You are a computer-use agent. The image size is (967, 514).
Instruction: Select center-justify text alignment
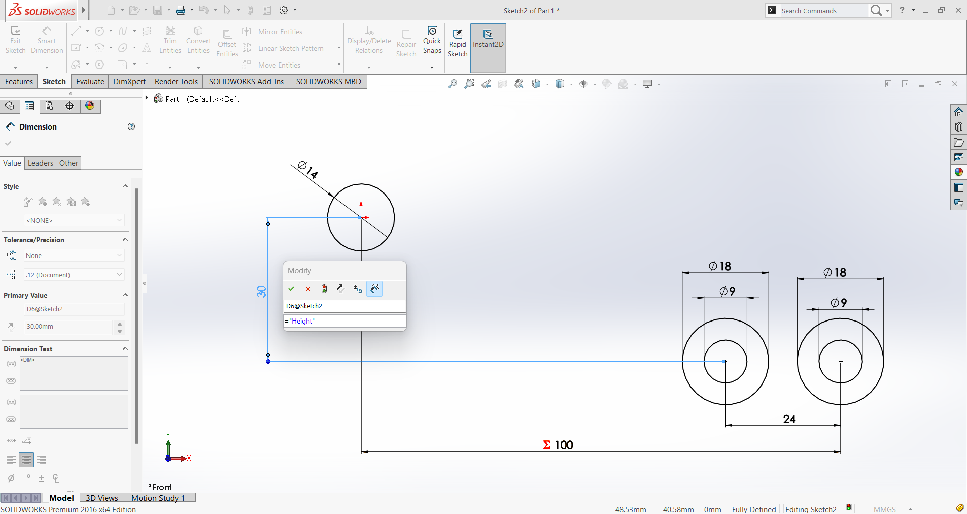click(x=26, y=460)
